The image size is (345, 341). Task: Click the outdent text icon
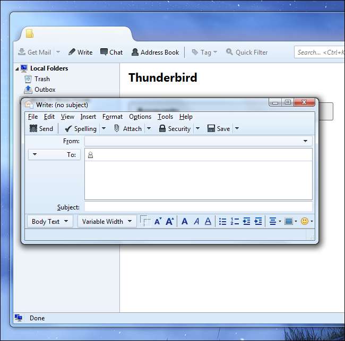click(246, 221)
